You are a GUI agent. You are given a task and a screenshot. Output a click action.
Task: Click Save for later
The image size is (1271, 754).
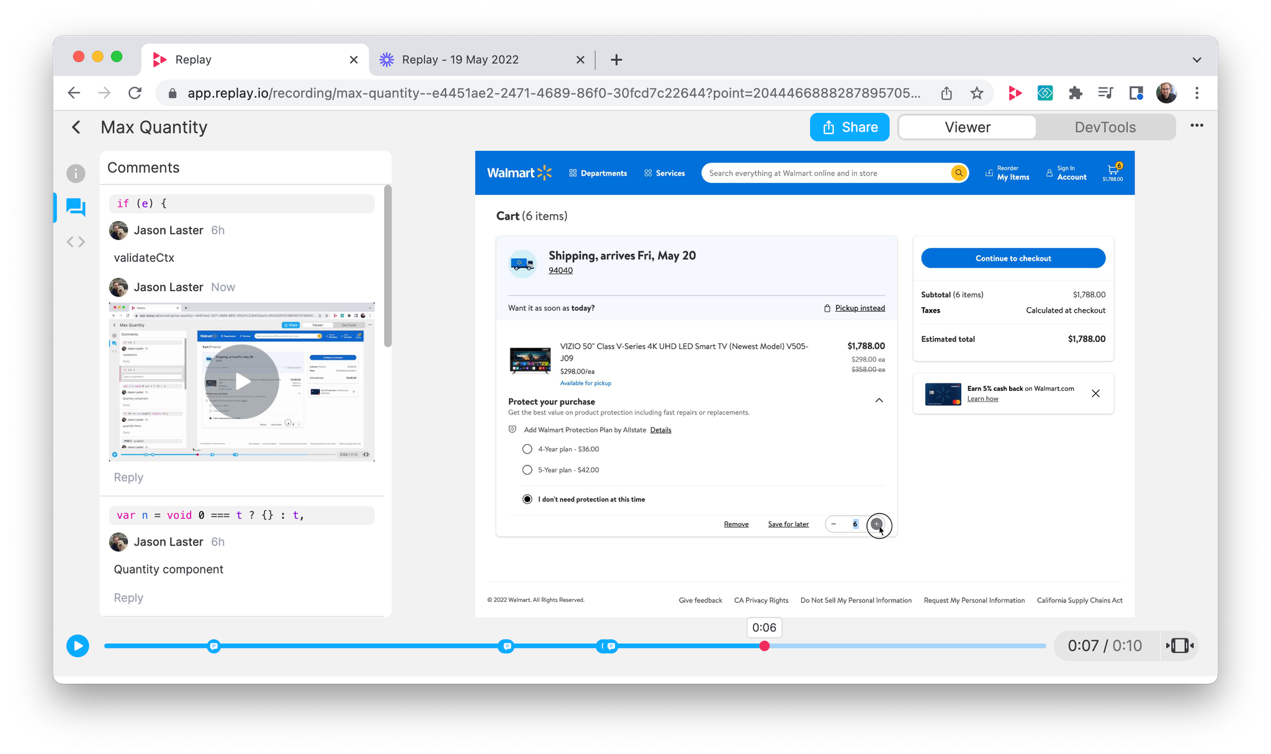[788, 524]
